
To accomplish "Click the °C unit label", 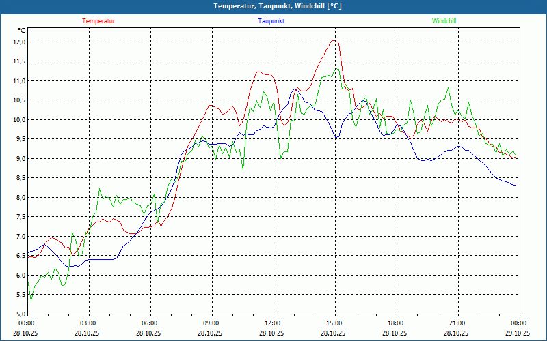I will coord(21,30).
